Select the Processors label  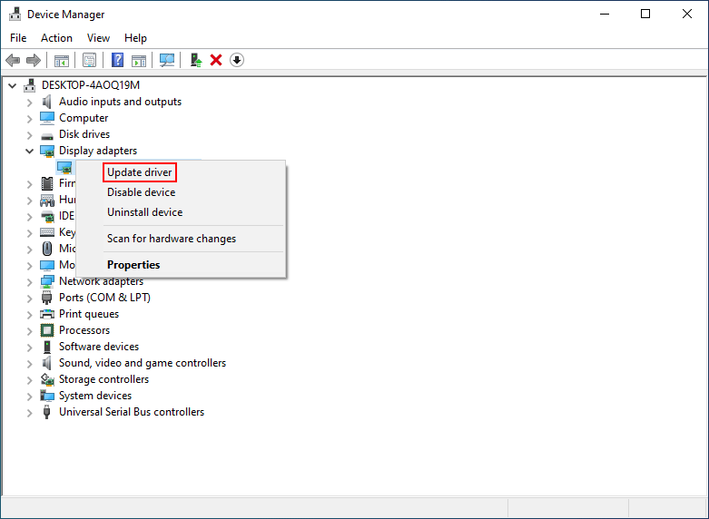[84, 330]
